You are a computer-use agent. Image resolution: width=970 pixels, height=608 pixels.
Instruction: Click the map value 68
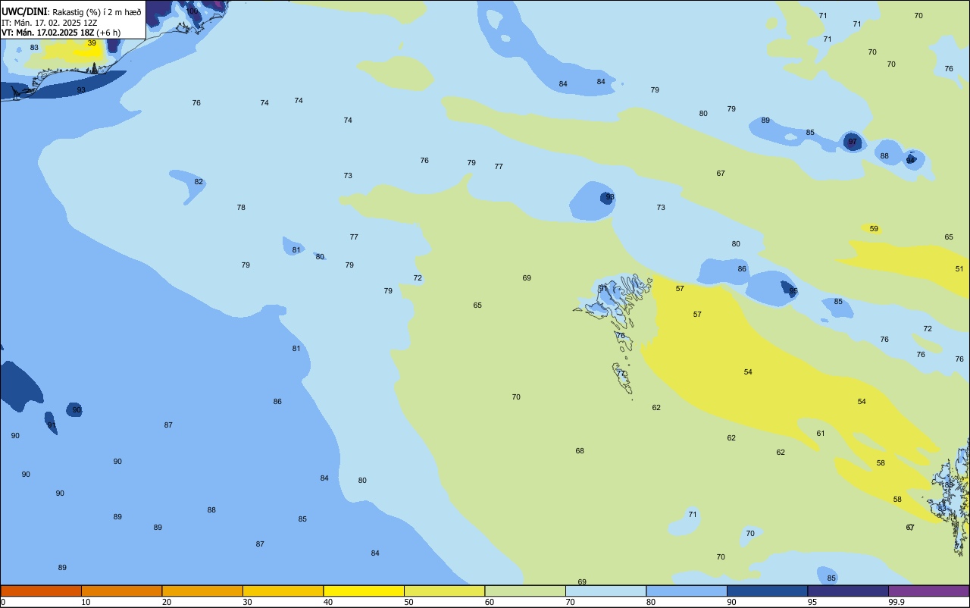[580, 451]
